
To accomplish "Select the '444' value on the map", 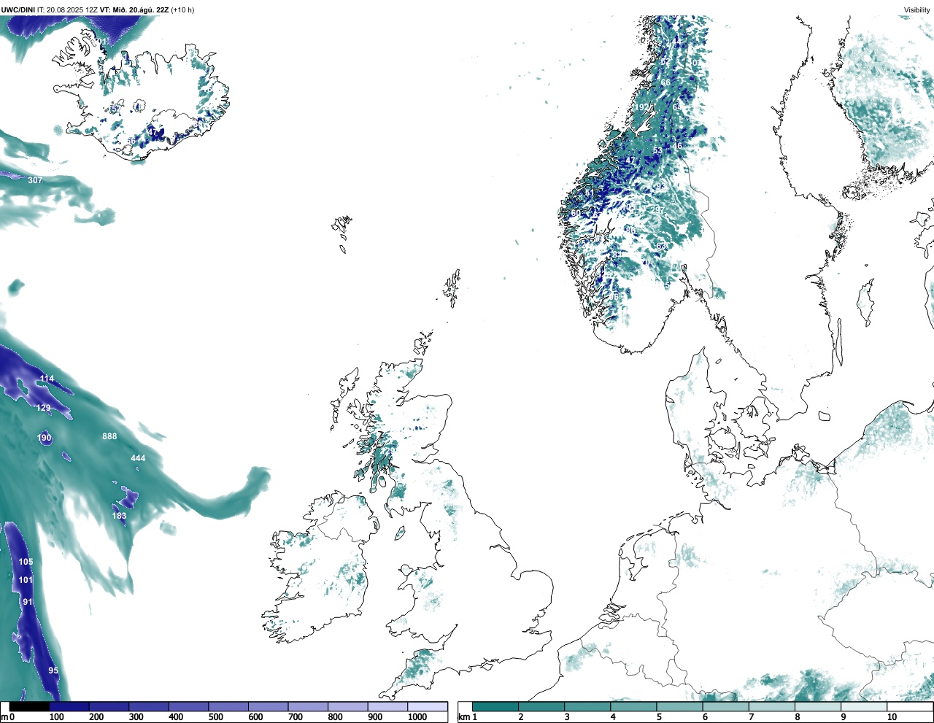I will [x=138, y=458].
